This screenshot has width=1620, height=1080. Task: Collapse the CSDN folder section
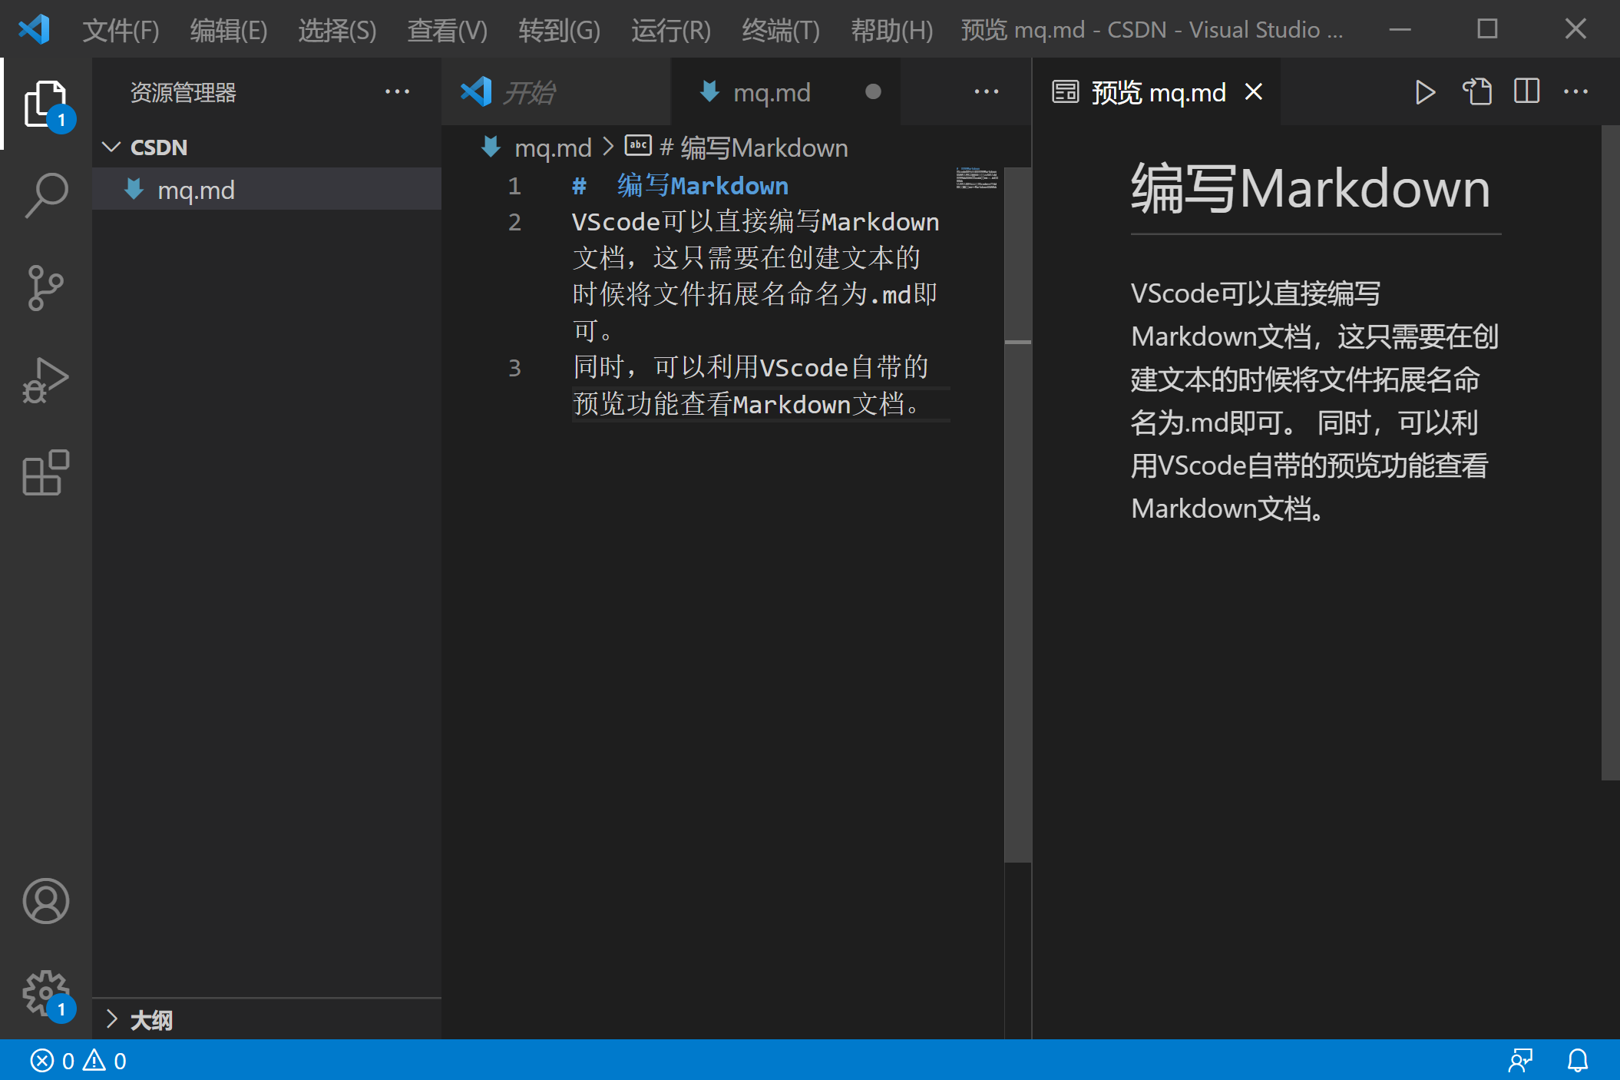(x=112, y=147)
